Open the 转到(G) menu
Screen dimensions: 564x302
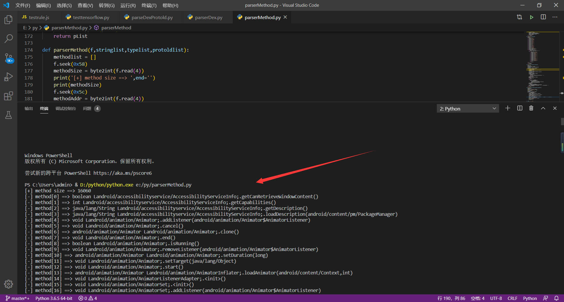(107, 5)
